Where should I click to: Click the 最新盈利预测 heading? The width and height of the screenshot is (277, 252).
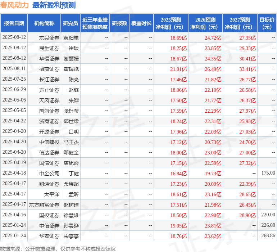point(54,5)
